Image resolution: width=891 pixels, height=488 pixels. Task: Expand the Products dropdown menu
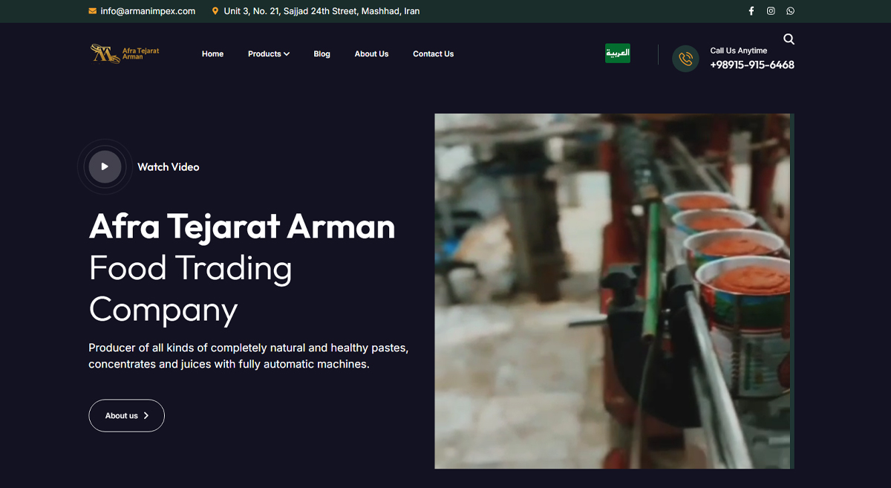268,54
